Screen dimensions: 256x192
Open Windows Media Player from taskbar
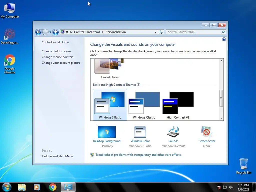[x=37, y=187]
